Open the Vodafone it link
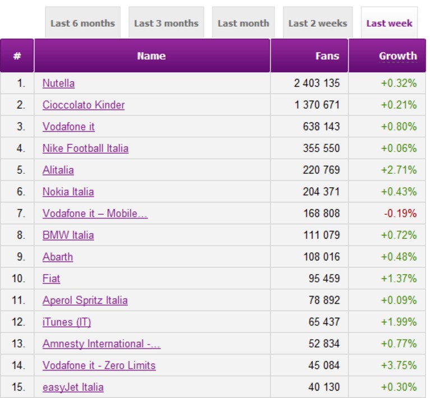The width and height of the screenshot is (430, 398). [x=68, y=127]
